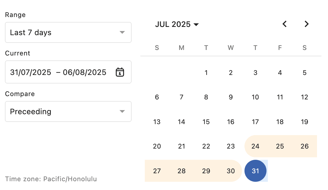This screenshot has height=190, width=328.
Task: Select July 31 on the calendar
Action: click(255, 171)
